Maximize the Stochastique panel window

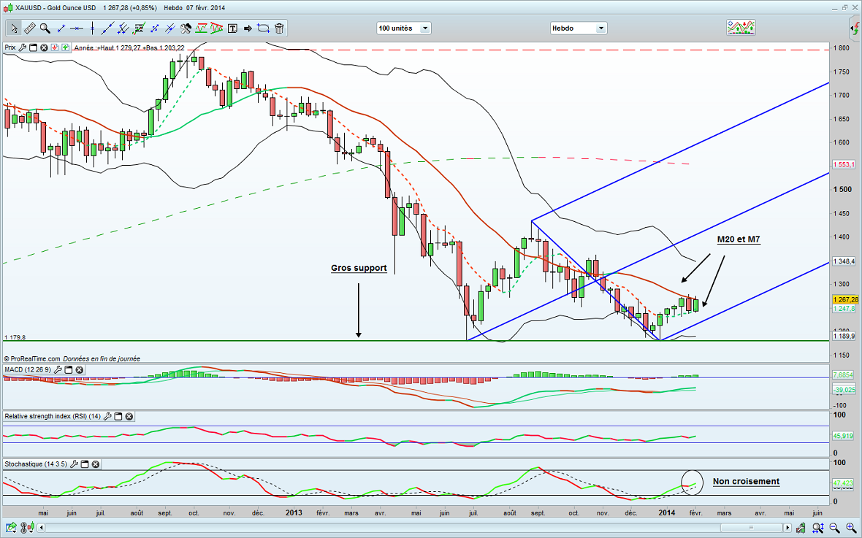[x=85, y=464]
